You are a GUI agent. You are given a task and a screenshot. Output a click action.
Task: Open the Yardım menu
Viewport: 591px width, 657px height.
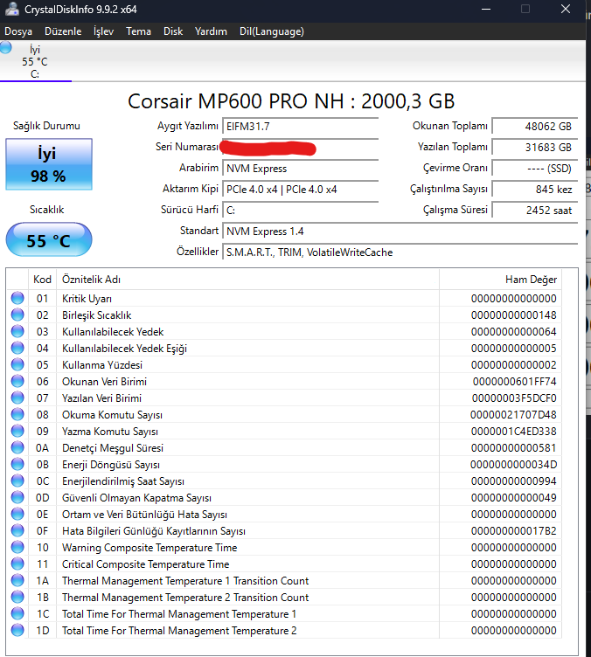coord(211,31)
